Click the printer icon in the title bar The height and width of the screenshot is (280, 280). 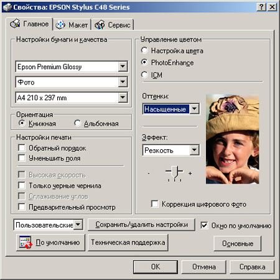point(7,7)
